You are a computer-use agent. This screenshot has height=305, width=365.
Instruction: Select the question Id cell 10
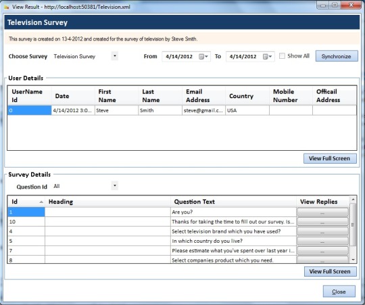pos(26,222)
